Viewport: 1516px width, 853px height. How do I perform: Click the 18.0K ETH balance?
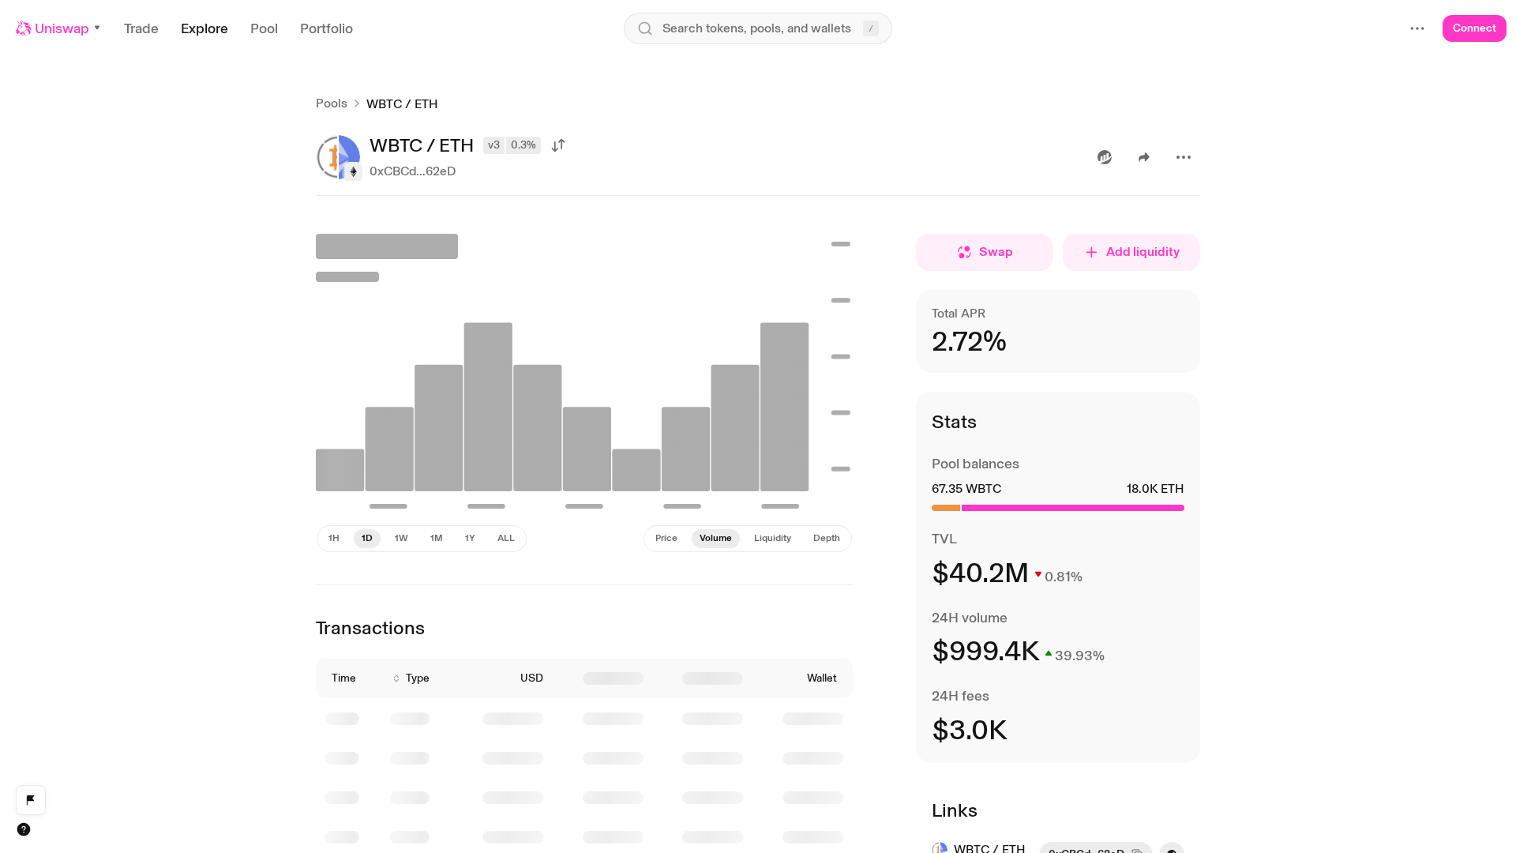point(1155,489)
